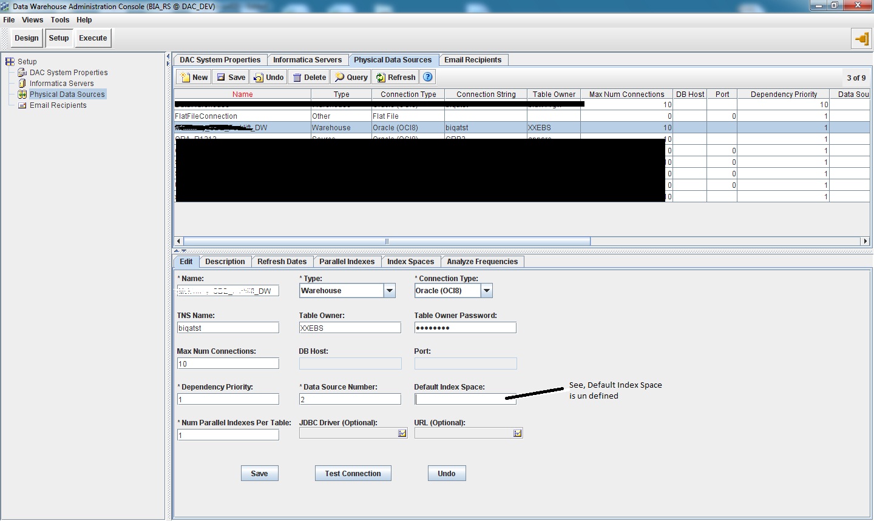This screenshot has width=874, height=521.
Task: Click the table's horizontal scrollbar left arrow
Action: pyautogui.click(x=178, y=241)
